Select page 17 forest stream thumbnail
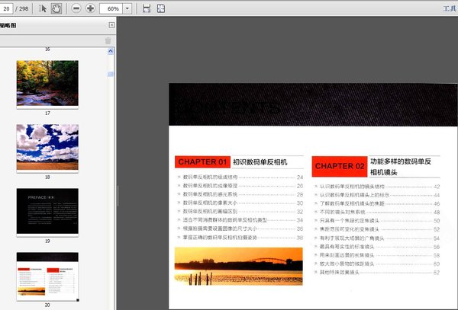 click(47, 83)
